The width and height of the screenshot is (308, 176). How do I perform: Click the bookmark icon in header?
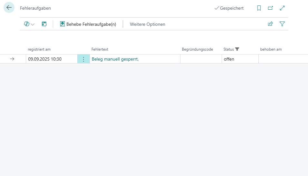[259, 8]
